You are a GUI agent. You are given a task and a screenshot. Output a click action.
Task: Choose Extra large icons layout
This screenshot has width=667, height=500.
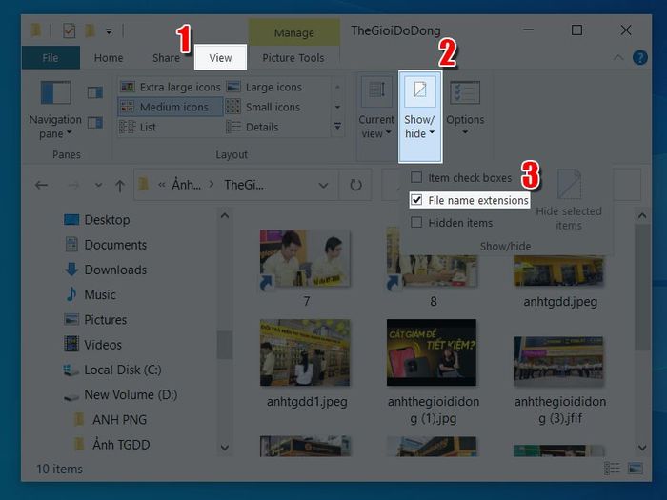171,87
